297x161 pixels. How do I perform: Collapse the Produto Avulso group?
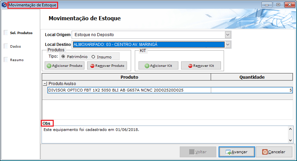point(45,84)
